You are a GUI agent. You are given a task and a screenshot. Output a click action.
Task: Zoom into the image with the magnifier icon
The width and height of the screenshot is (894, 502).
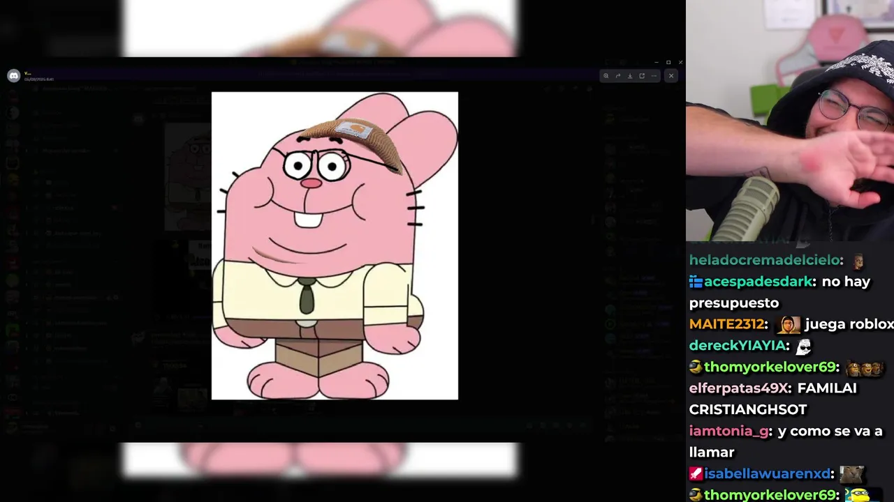606,76
